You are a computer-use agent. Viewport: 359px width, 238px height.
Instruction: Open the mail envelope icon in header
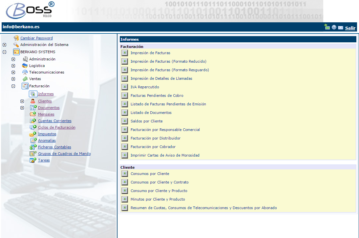tap(341, 28)
